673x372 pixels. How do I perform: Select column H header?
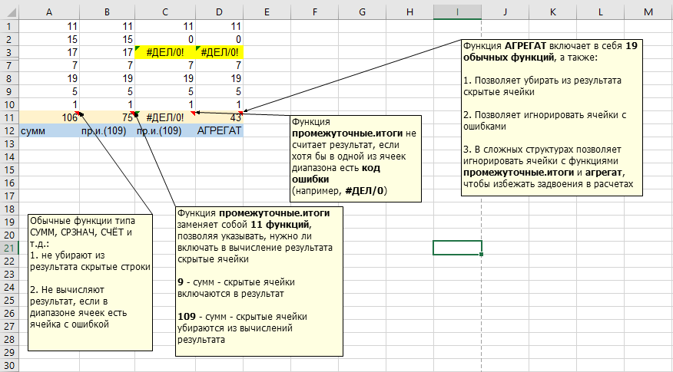[410, 12]
